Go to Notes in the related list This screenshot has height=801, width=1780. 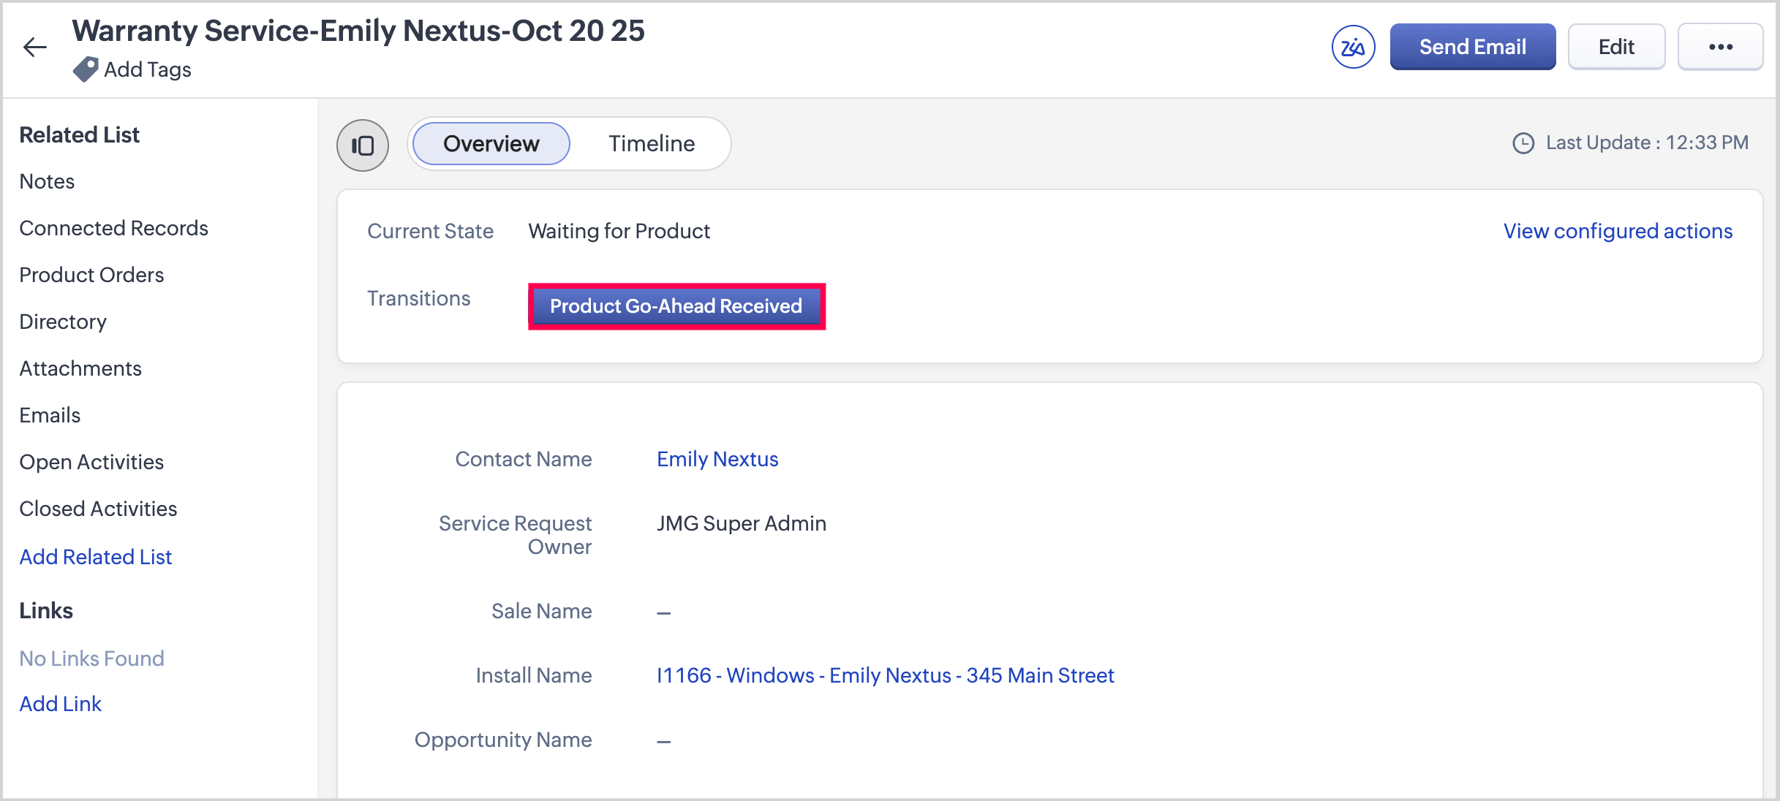tap(47, 181)
